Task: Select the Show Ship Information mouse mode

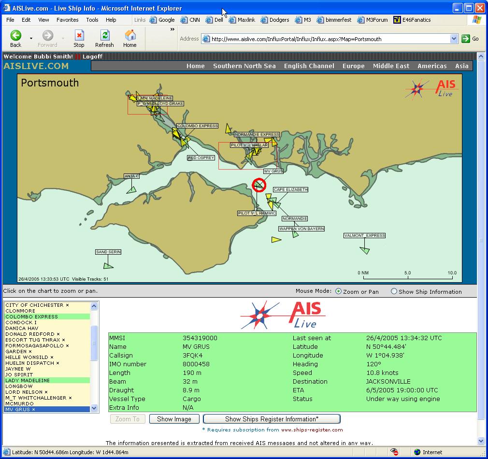Action: pyautogui.click(x=394, y=291)
